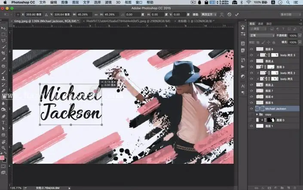Screen dimensions: 303x190
Task: Open the Actions play panel icon
Action: click(x=243, y=67)
